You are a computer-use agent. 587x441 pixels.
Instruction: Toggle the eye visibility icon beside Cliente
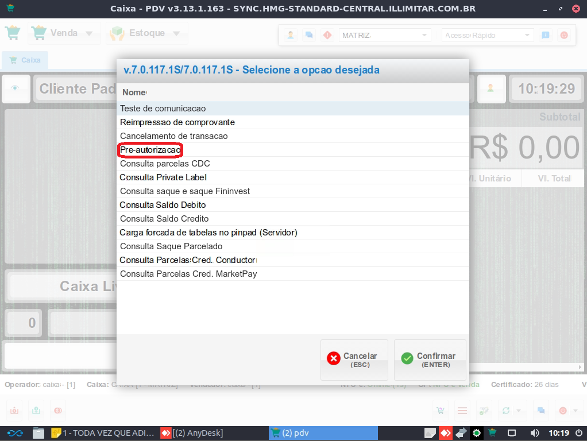coord(16,88)
